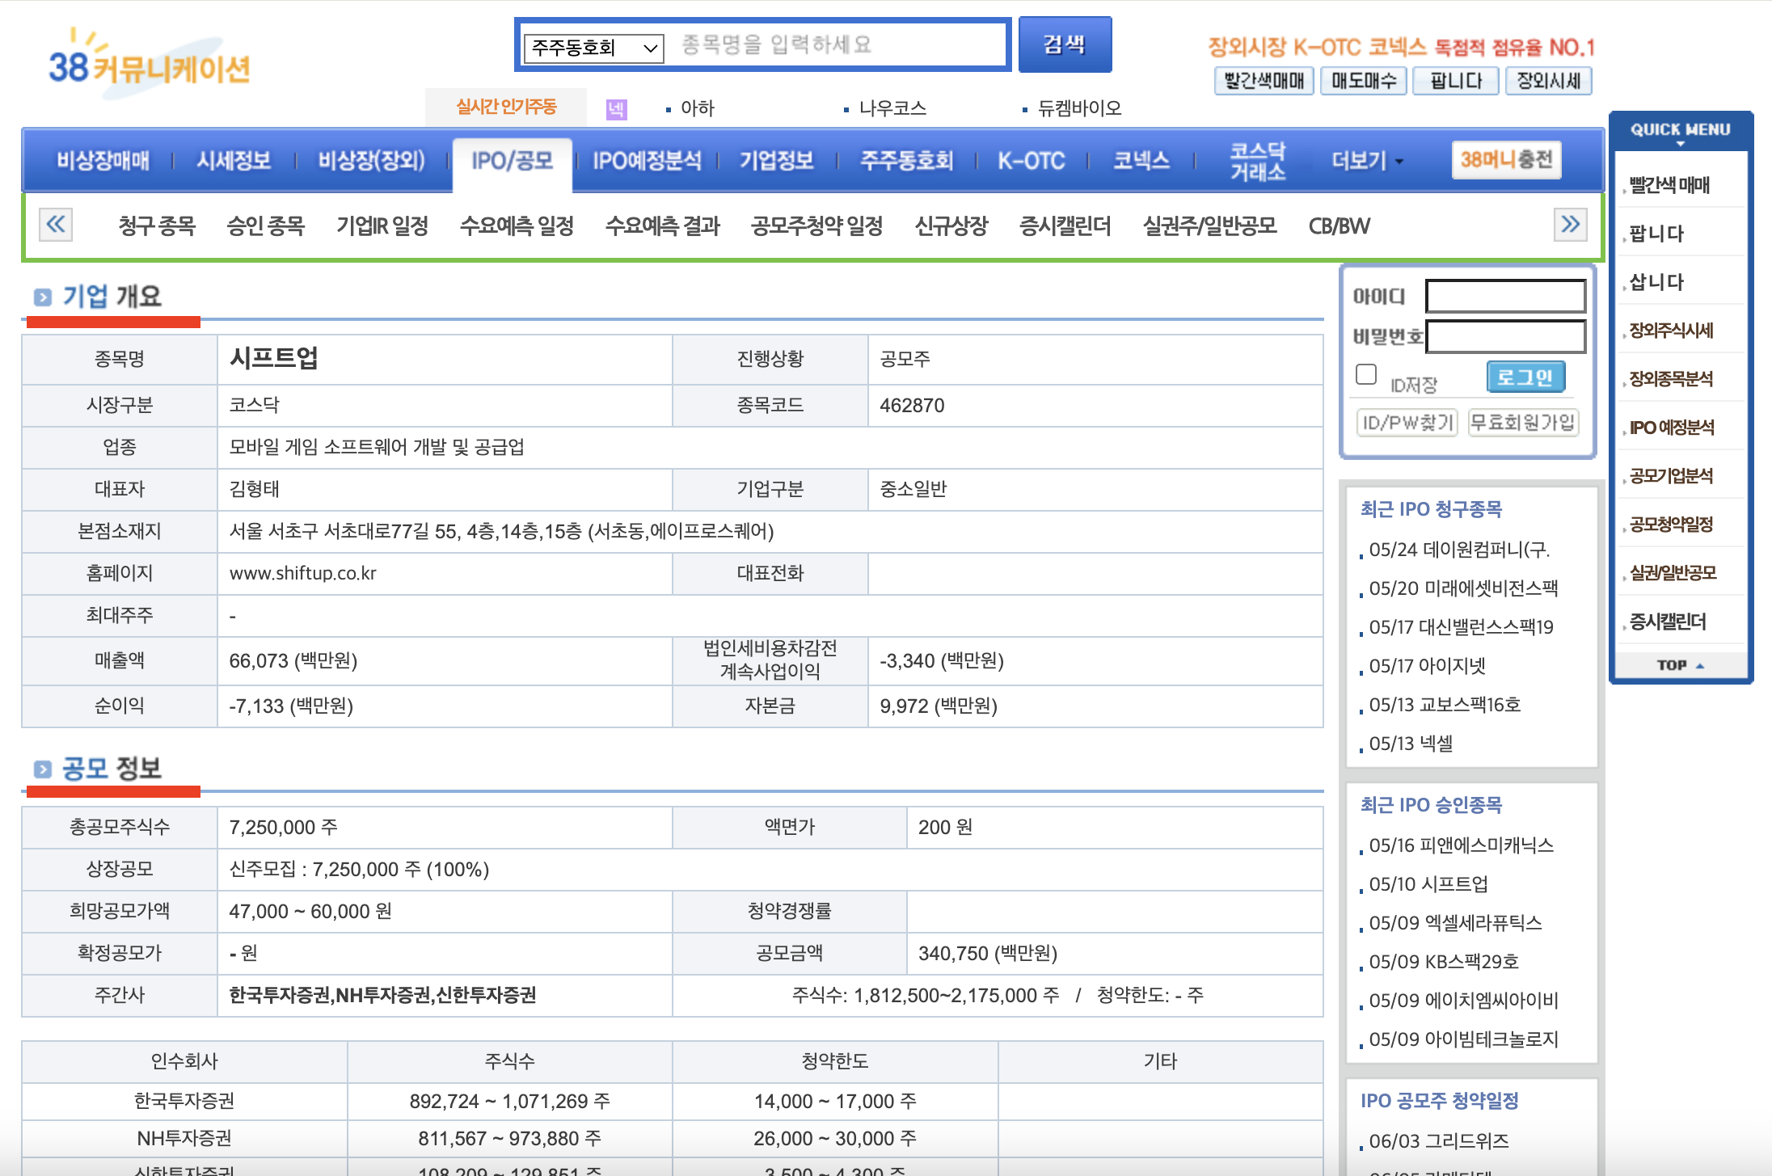Visit the www.shiftup.co.kr homepage link
This screenshot has width=1772, height=1176.
303,573
